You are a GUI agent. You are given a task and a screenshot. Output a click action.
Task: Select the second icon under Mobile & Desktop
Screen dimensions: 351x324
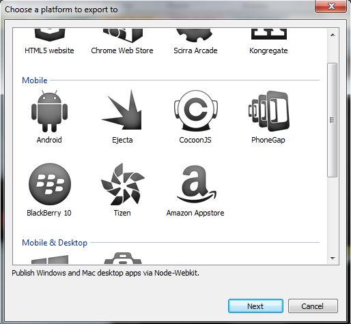click(123, 258)
